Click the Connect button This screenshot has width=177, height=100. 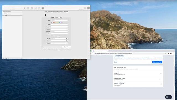[66, 47]
